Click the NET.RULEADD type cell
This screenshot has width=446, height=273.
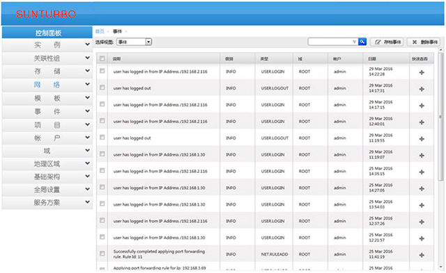click(x=275, y=254)
